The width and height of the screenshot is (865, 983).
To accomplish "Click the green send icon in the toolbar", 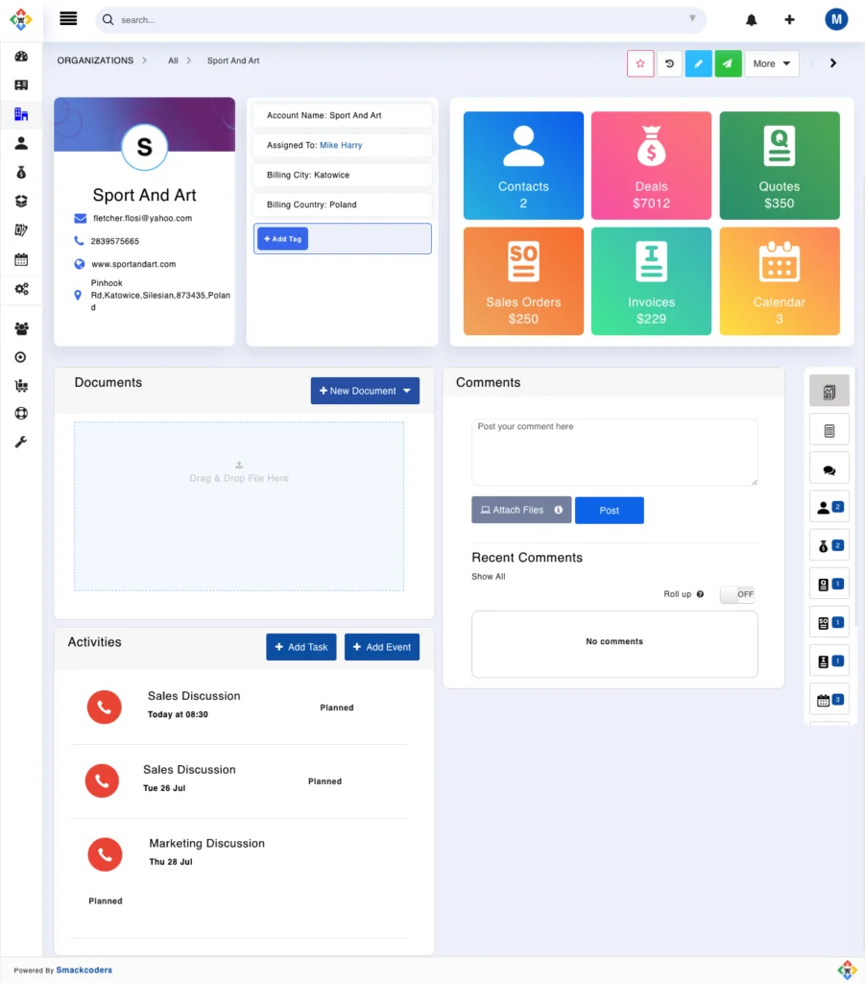I will [728, 62].
